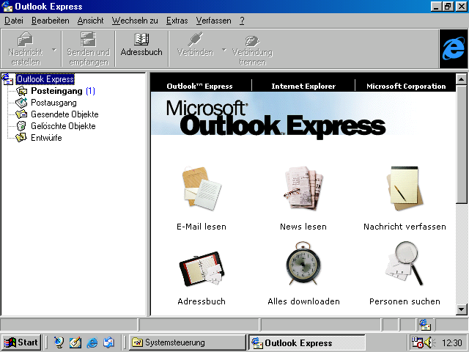
Task: Select the Gesendete Objekte folder
Action: 64,114
